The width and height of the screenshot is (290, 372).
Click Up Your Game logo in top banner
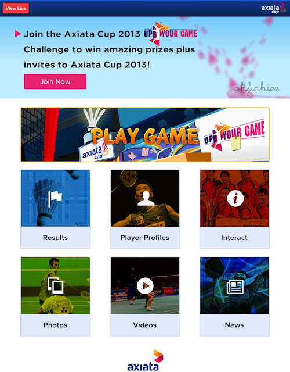(171, 34)
